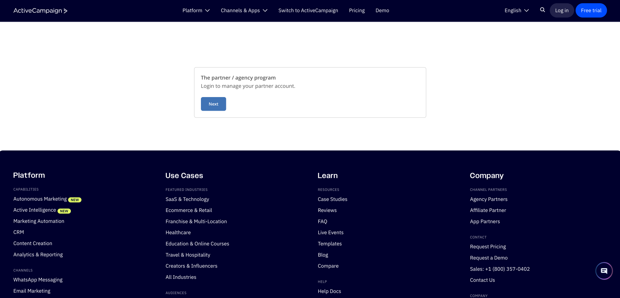Click the CONTACT section label
The image size is (620, 298).
pos(478,237)
